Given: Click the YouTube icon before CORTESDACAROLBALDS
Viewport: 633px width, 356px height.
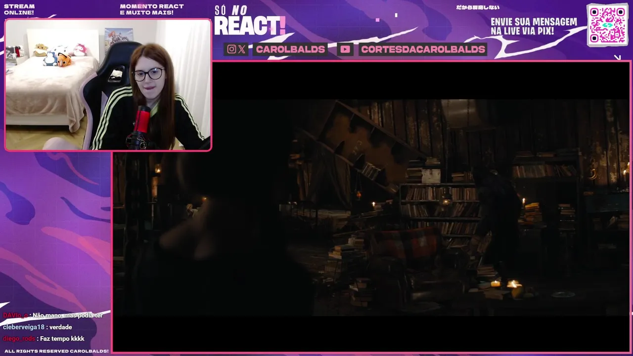Looking at the screenshot, I should (345, 49).
